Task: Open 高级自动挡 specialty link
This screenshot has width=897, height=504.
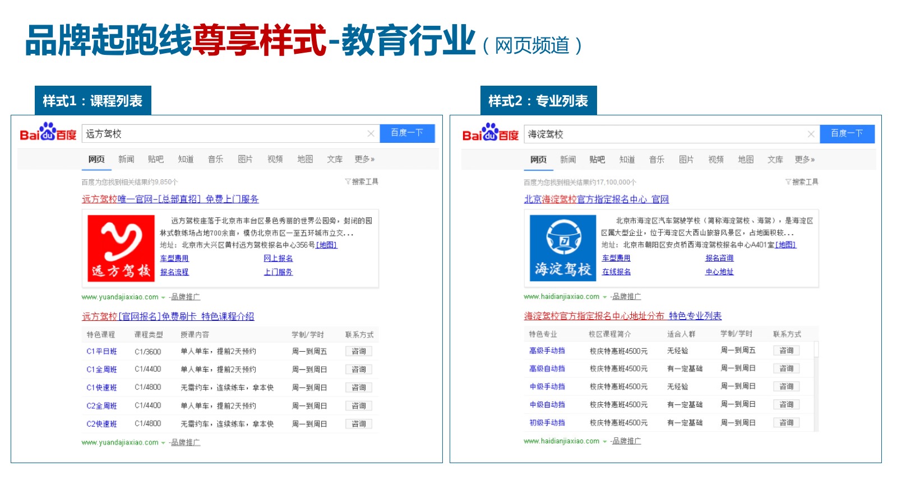Action: [x=547, y=368]
